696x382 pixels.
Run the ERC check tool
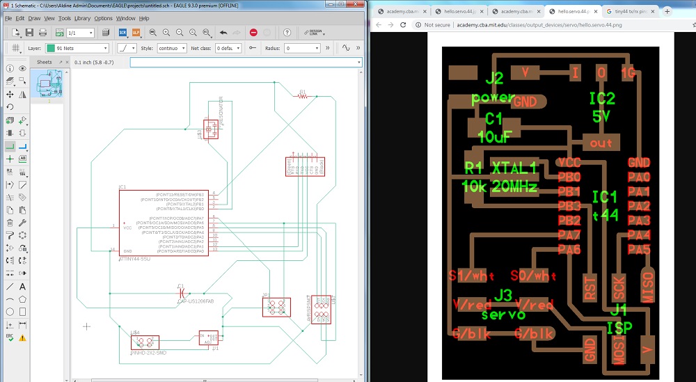(x=10, y=337)
